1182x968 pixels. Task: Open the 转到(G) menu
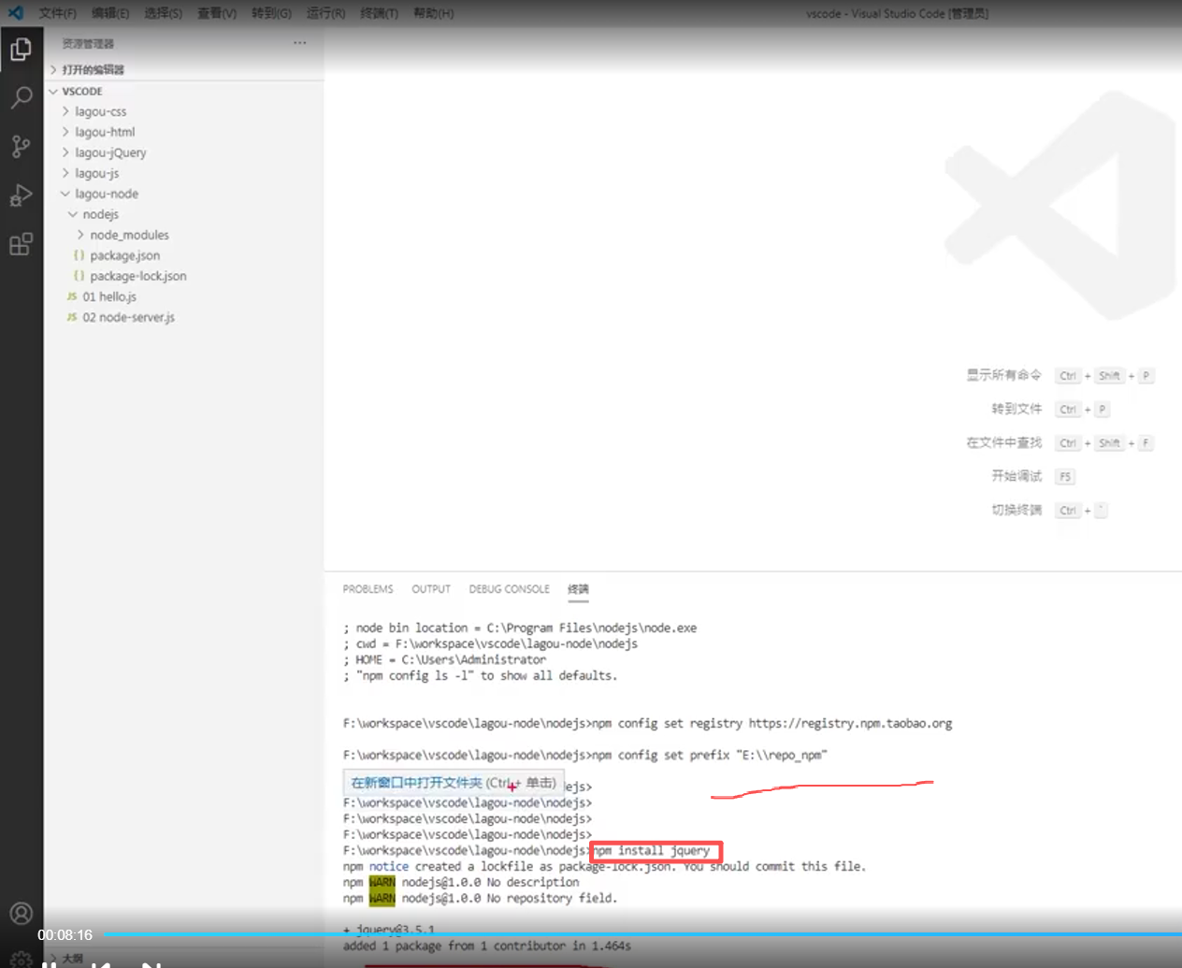click(271, 13)
